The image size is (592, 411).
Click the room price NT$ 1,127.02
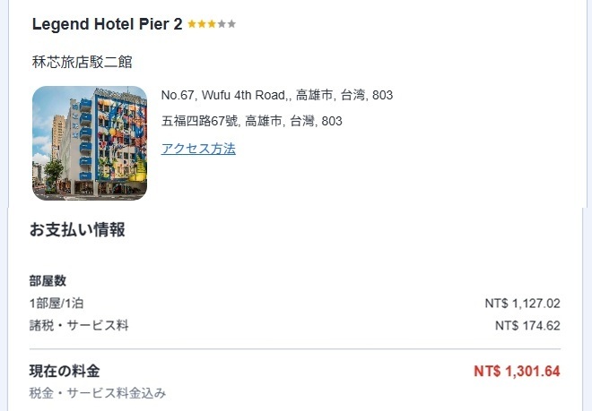(522, 304)
